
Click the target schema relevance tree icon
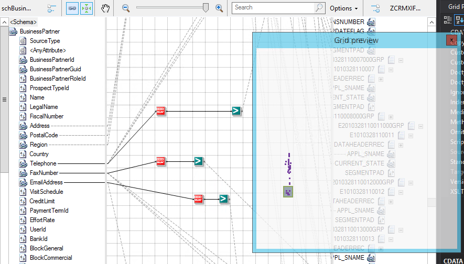tap(375, 8)
